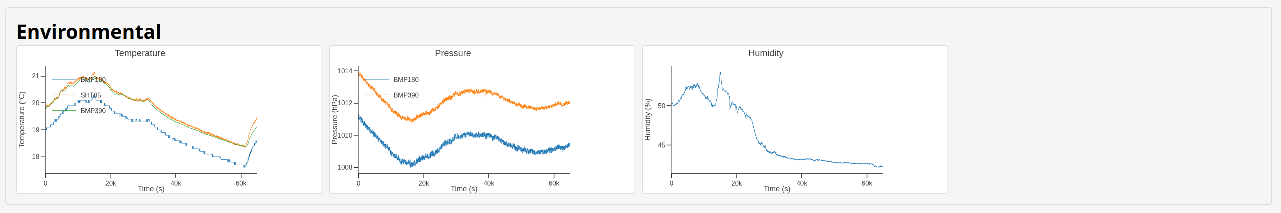The image size is (1281, 213).
Task: Click green BMP390 legend line in Temperature
Action: (x=64, y=111)
